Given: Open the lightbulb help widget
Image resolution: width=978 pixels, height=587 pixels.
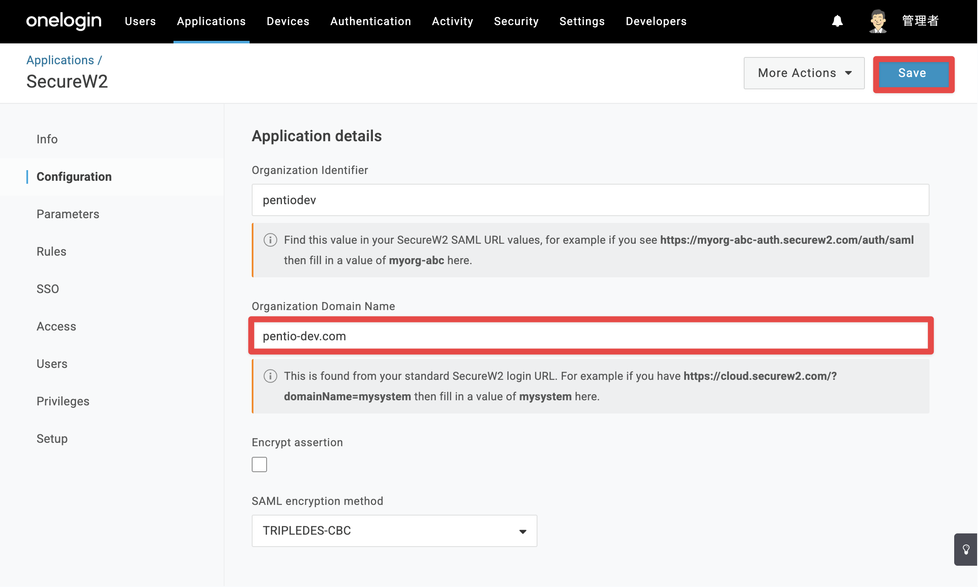Looking at the screenshot, I should 966,550.
